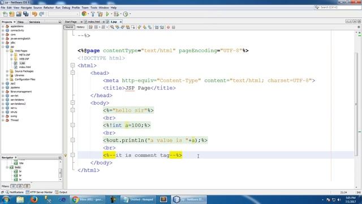This screenshot has height=204, width=362.
Task: Switch editor to History view
Action: 80,27
